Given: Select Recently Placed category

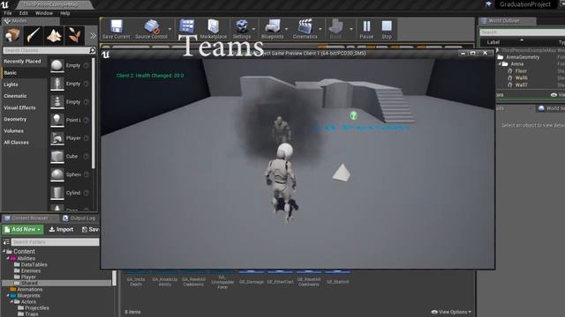Looking at the screenshot, I should [x=22, y=62].
